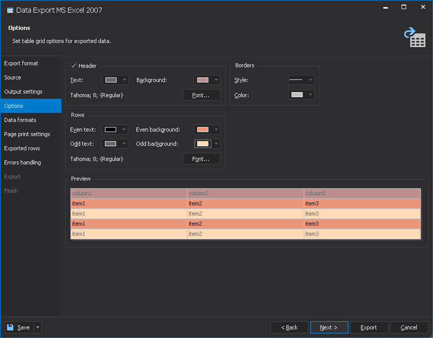Open the Errors handling page

30,162
